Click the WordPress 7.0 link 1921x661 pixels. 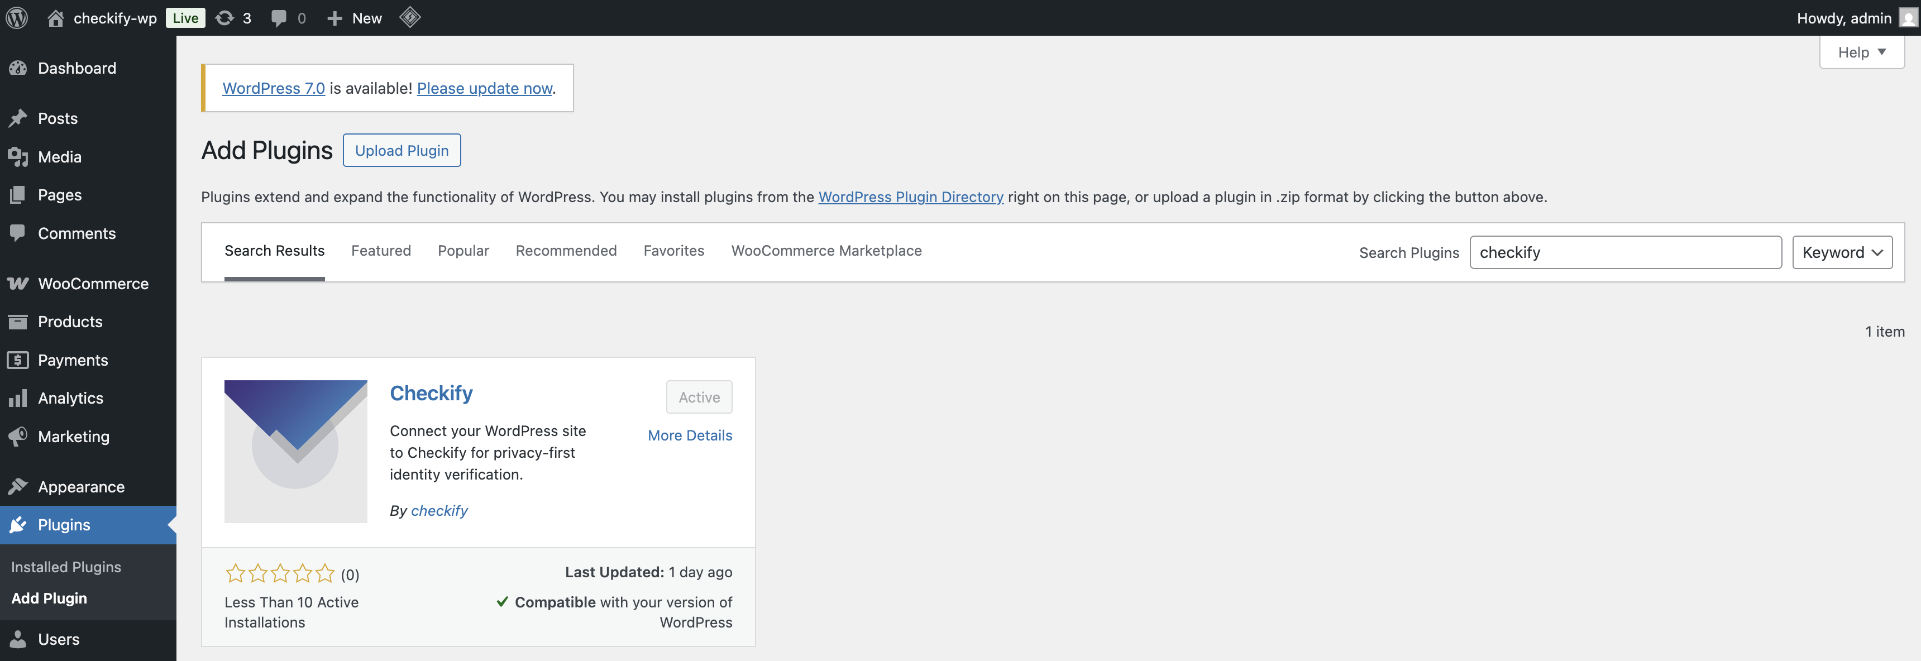pyautogui.click(x=274, y=88)
